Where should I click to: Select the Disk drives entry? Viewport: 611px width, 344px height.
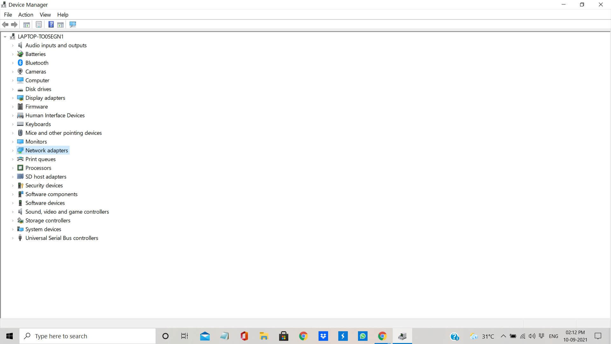38,89
